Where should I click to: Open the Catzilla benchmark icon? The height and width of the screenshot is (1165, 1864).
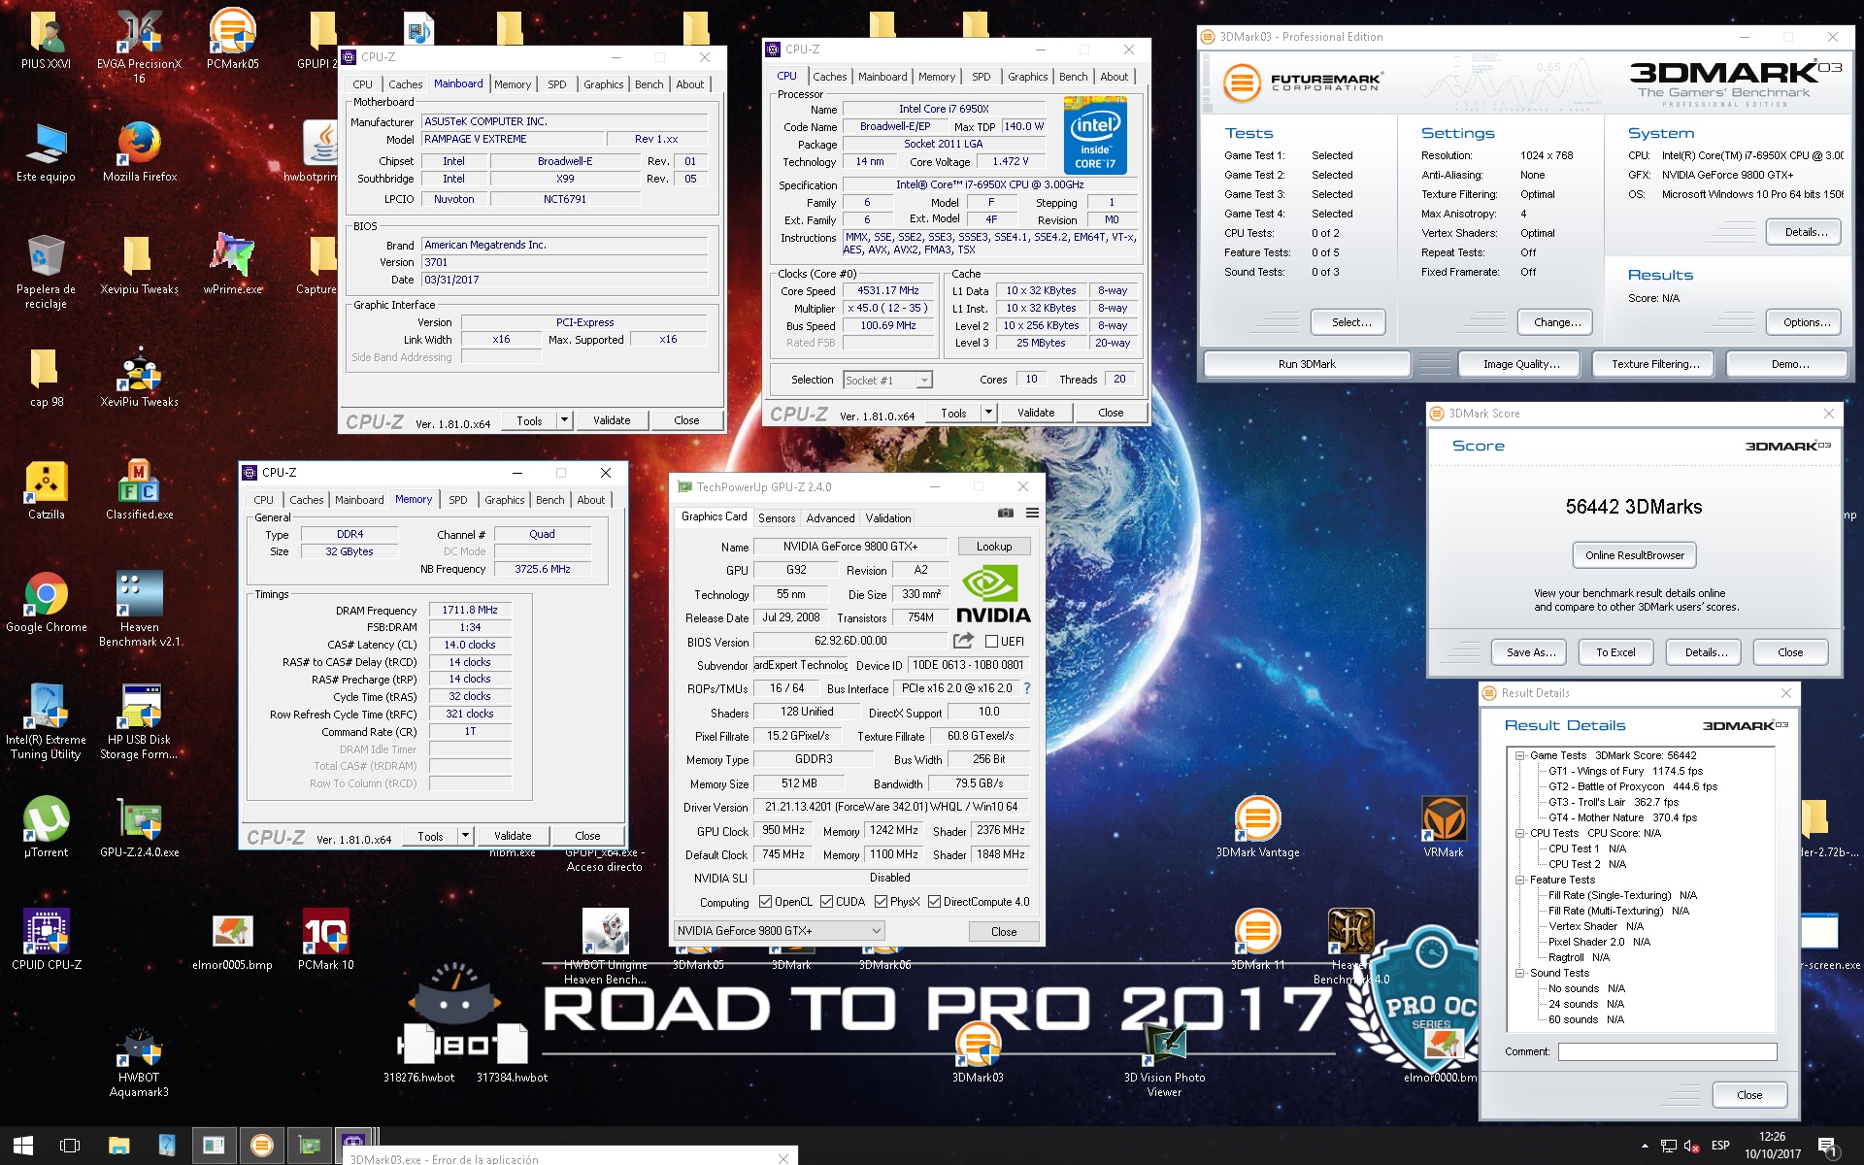point(47,489)
